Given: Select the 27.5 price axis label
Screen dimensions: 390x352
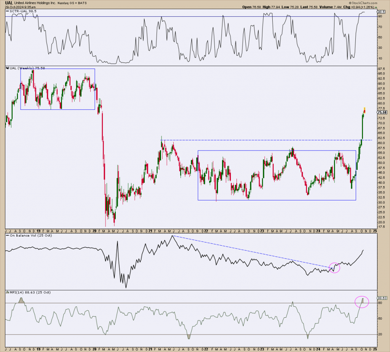Looking at the screenshot, I should pyautogui.click(x=382, y=208).
